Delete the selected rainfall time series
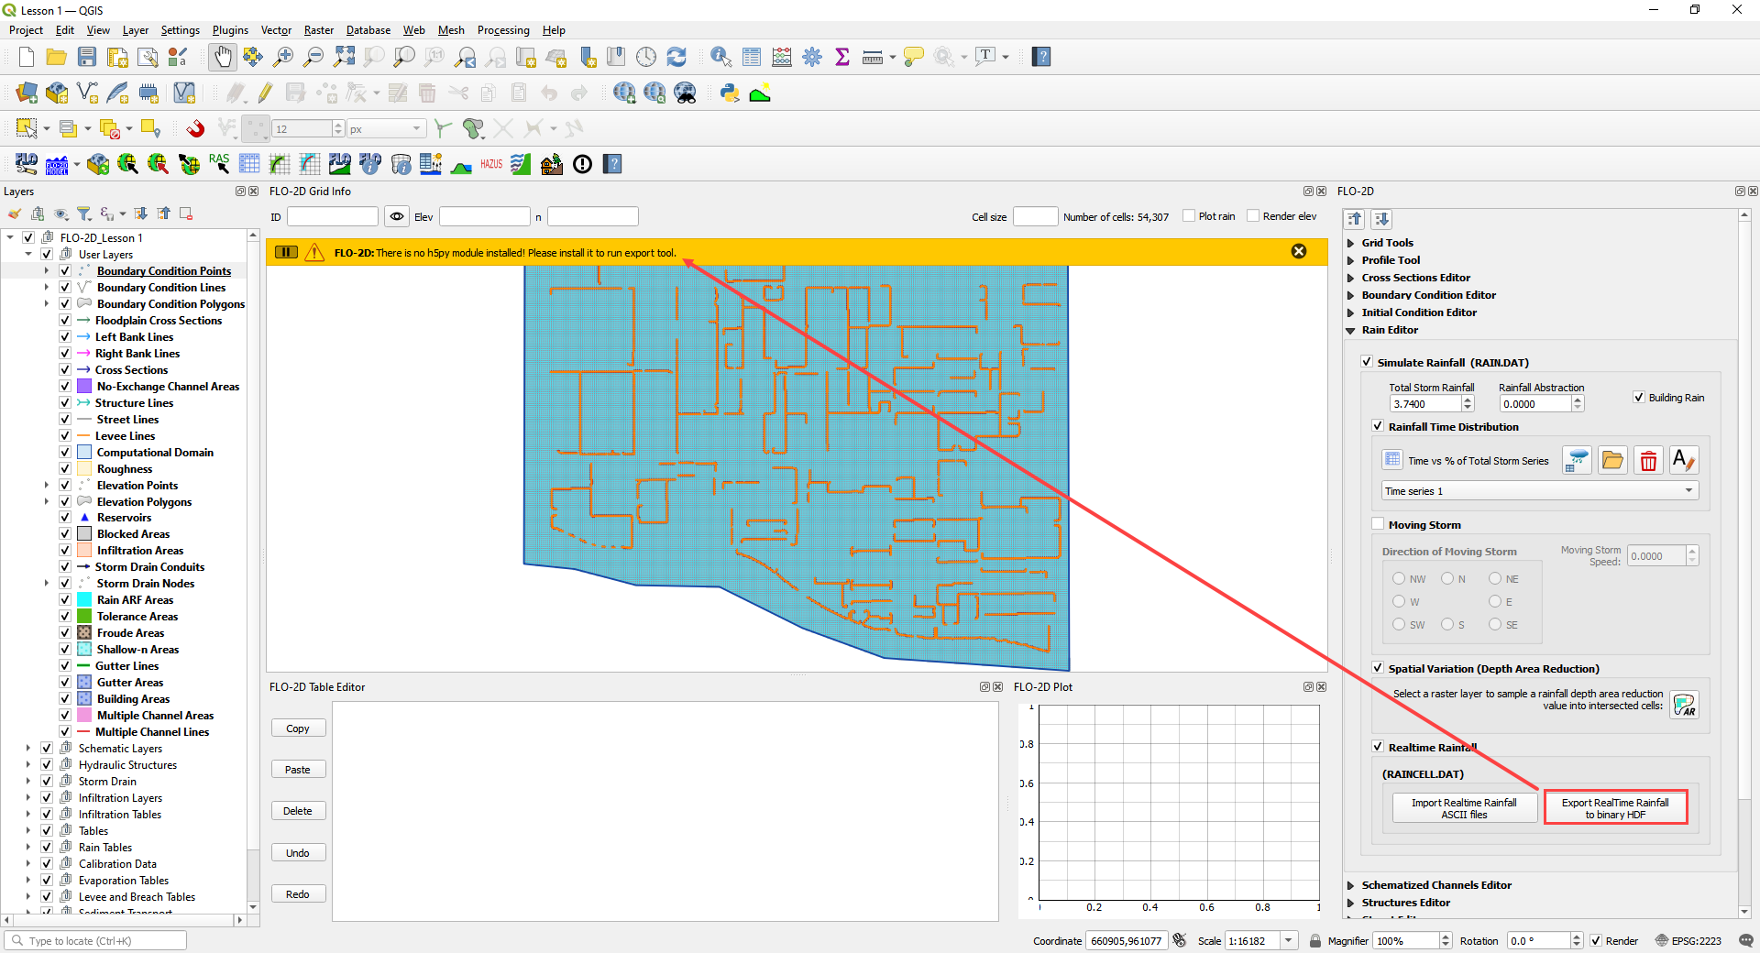This screenshot has width=1760, height=953. (x=1648, y=460)
